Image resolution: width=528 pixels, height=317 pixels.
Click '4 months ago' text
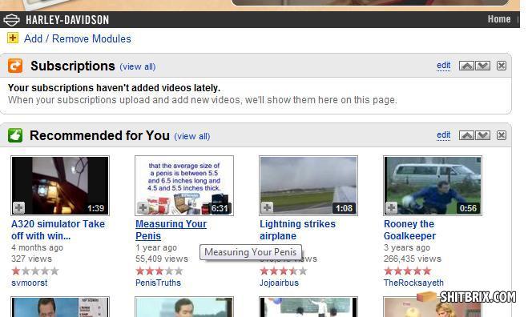(37, 247)
